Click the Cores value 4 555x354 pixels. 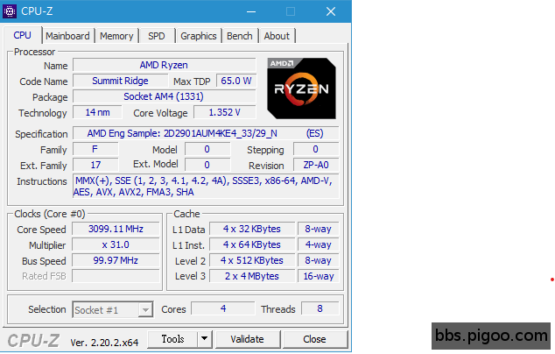click(223, 308)
